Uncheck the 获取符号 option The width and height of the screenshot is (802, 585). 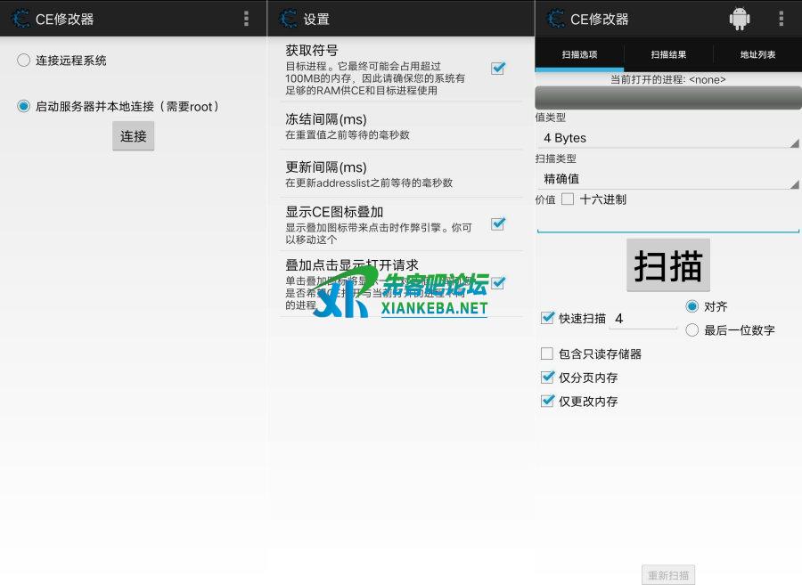pyautogui.click(x=496, y=68)
